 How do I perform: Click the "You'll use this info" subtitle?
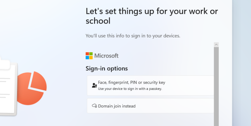133,36
